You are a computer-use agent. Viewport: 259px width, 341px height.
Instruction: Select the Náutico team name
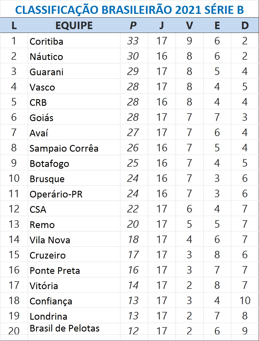click(x=46, y=56)
